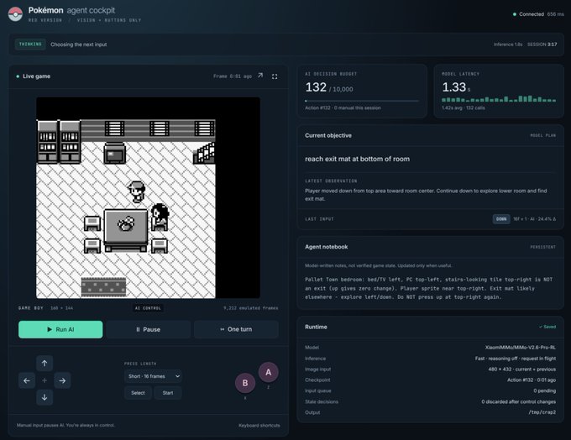Click the Checkpoint 'Action #132' value

pos(532,380)
